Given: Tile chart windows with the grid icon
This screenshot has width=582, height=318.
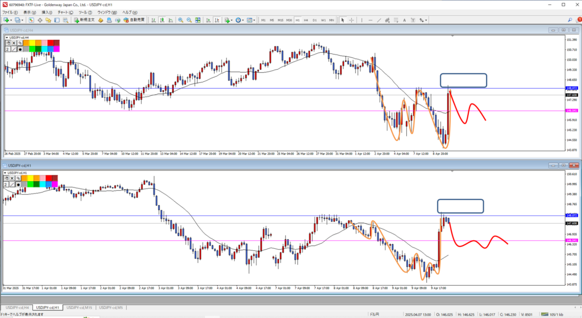Looking at the screenshot, I should [197, 20].
